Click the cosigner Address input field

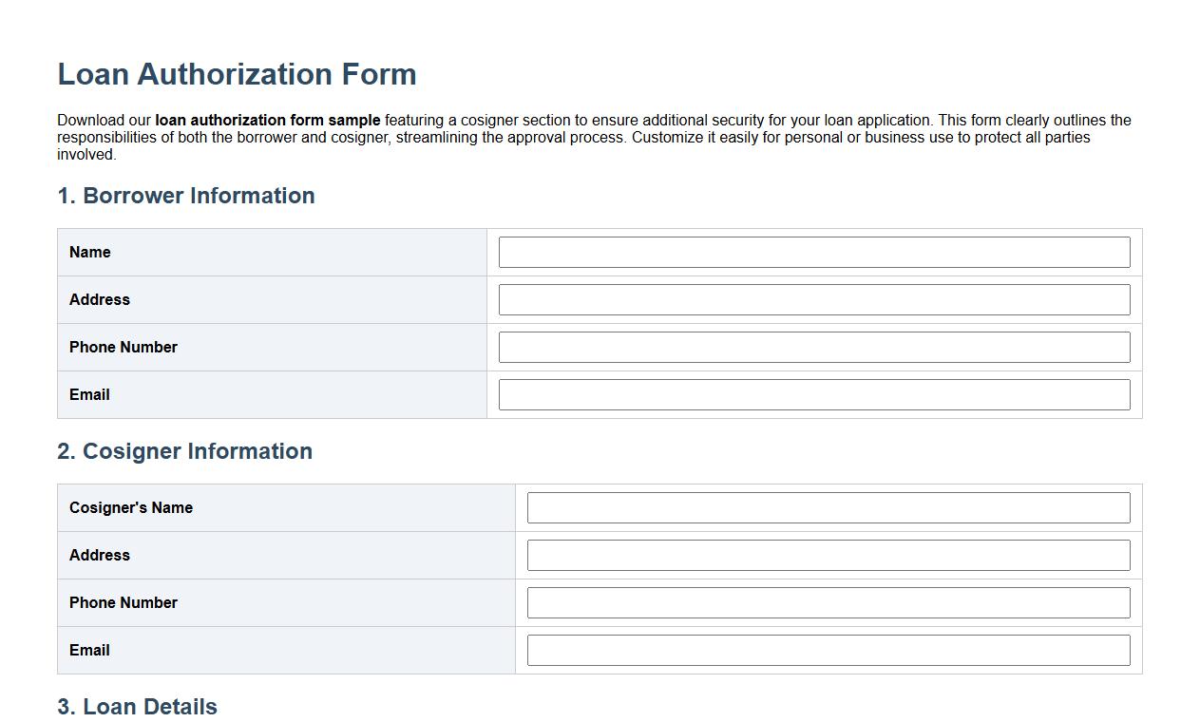coord(829,555)
